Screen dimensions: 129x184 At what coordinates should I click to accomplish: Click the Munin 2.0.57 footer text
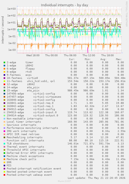[64, 181]
